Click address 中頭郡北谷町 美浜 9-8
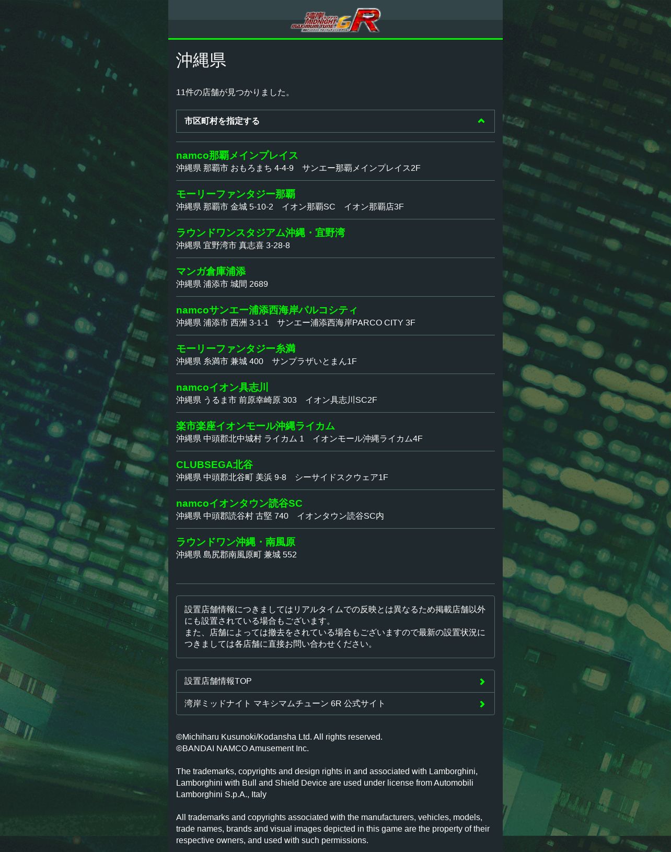Screen dimensions: 671x852 (245, 477)
